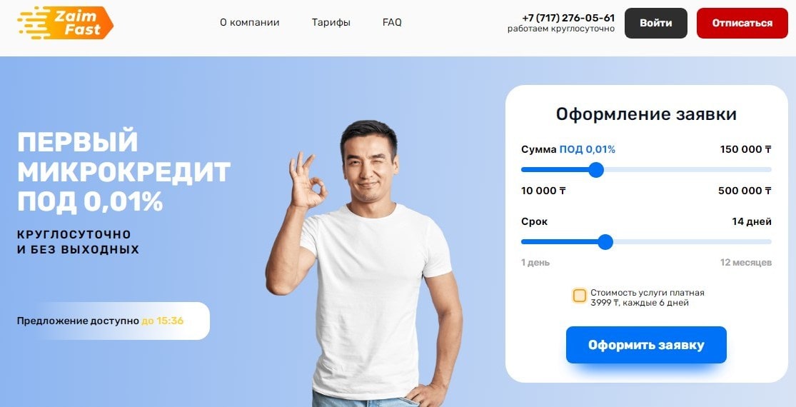Image resolution: width=796 pixels, height=407 pixels.
Task: Open the Тарифы menu item
Action: click(x=331, y=22)
